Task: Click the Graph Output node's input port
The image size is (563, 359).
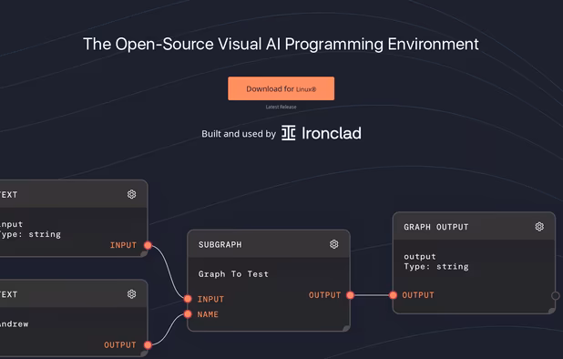Action: (394, 295)
